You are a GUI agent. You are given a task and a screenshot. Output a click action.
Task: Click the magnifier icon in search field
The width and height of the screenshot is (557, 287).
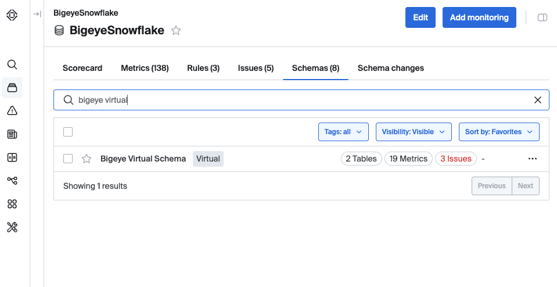pos(68,100)
